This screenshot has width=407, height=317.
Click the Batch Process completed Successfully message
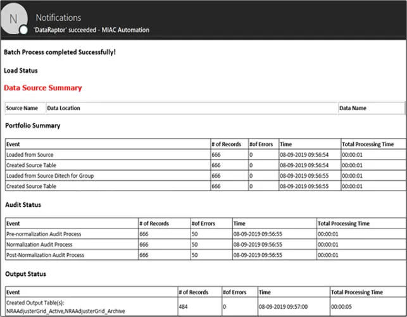click(60, 51)
